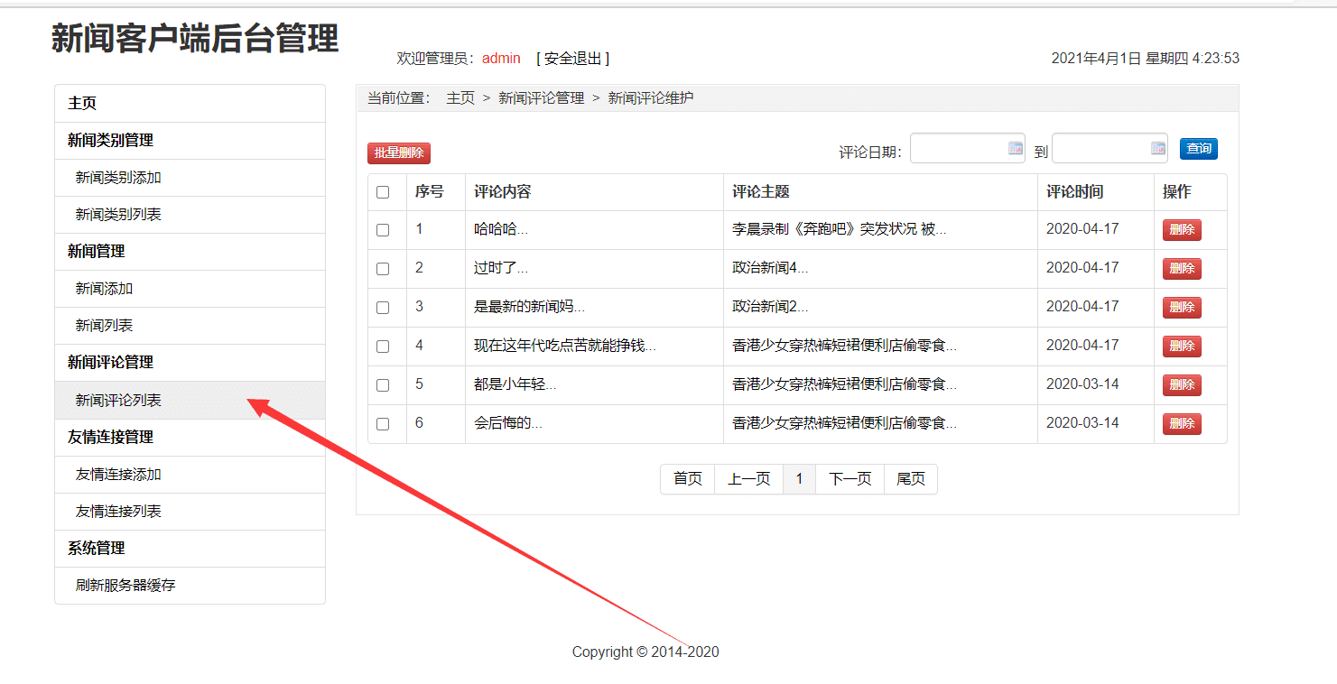Delete comment 是最新的新闻妈 in row 3

[x=1182, y=308]
